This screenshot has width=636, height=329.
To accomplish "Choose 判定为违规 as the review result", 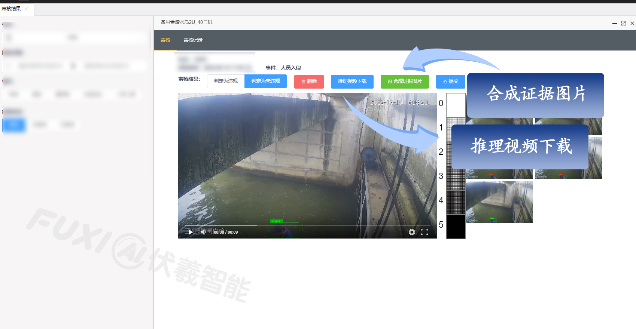I will (x=226, y=81).
